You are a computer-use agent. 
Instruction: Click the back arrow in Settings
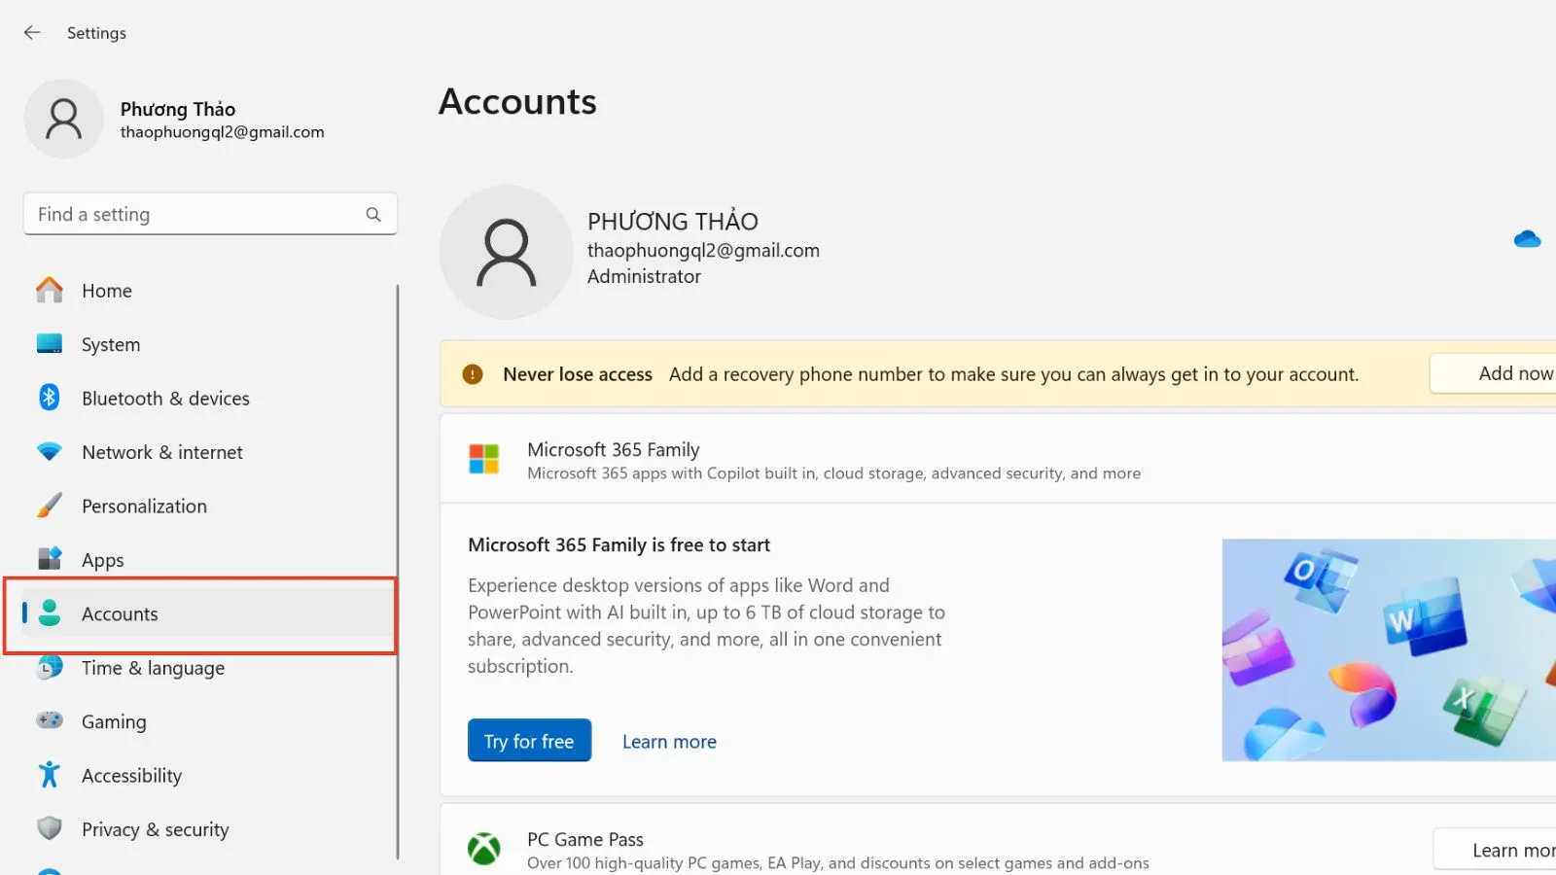click(32, 32)
